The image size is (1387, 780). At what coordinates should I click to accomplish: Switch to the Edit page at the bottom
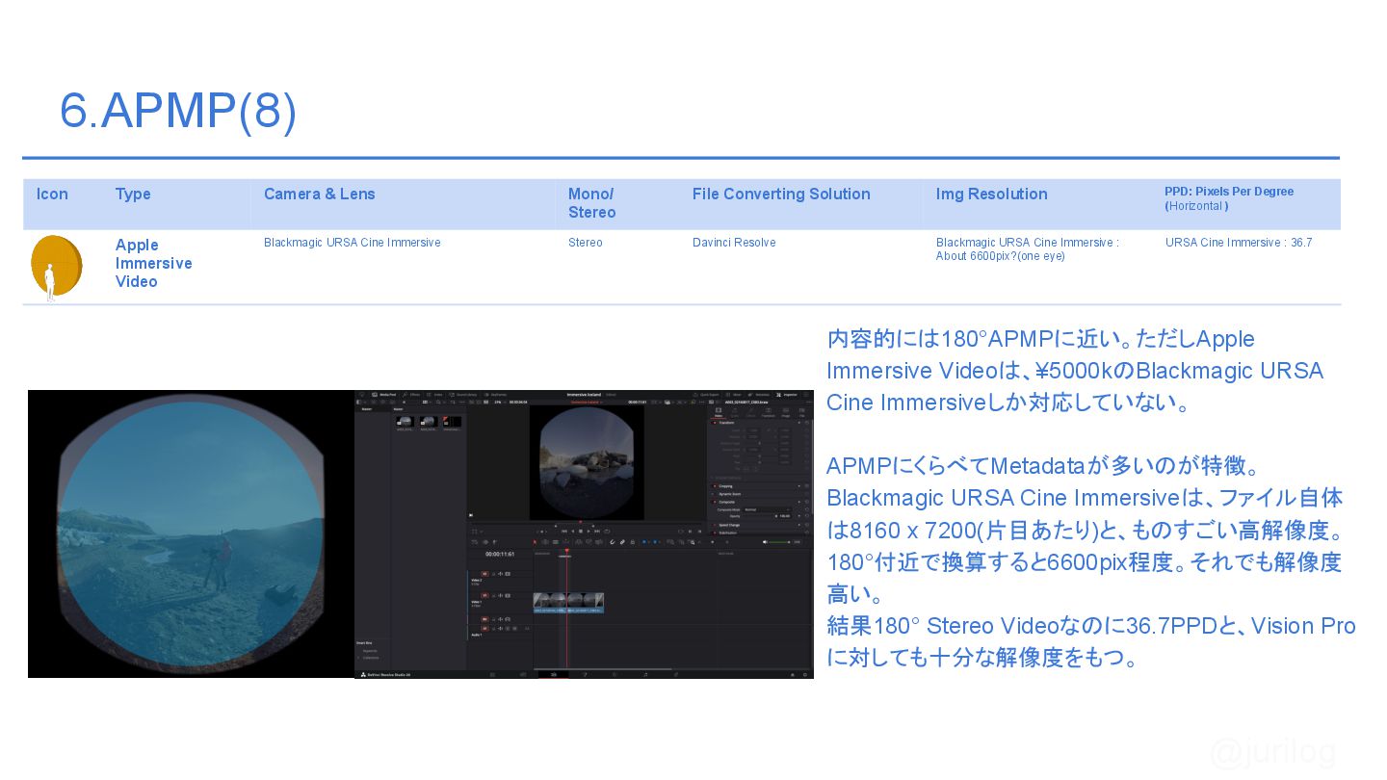pyautogui.click(x=554, y=675)
